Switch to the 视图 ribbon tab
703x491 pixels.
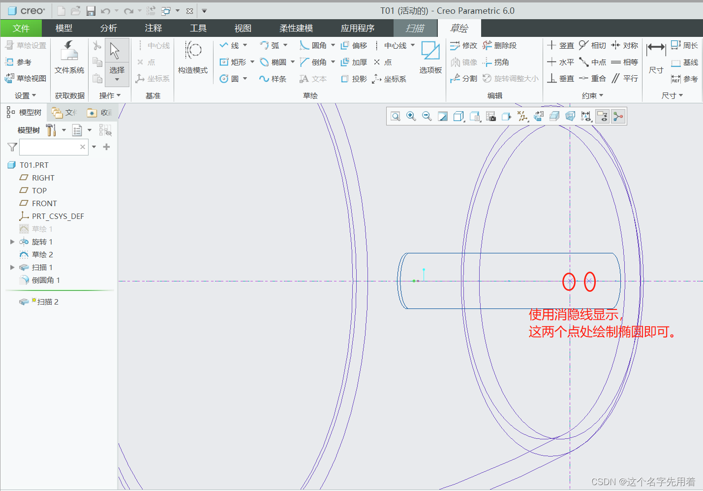click(243, 28)
